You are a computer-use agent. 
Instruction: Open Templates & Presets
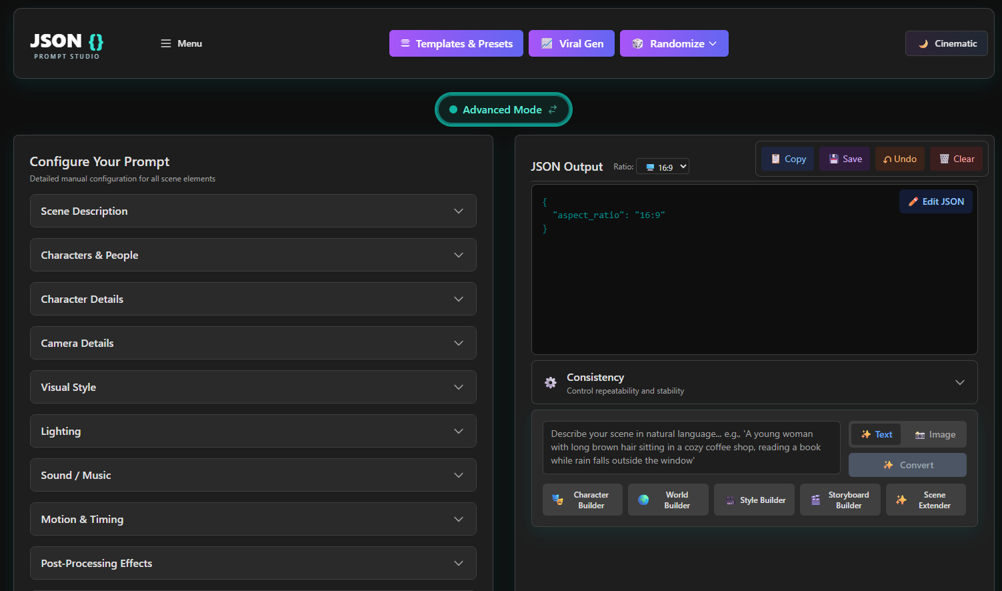pyautogui.click(x=456, y=43)
